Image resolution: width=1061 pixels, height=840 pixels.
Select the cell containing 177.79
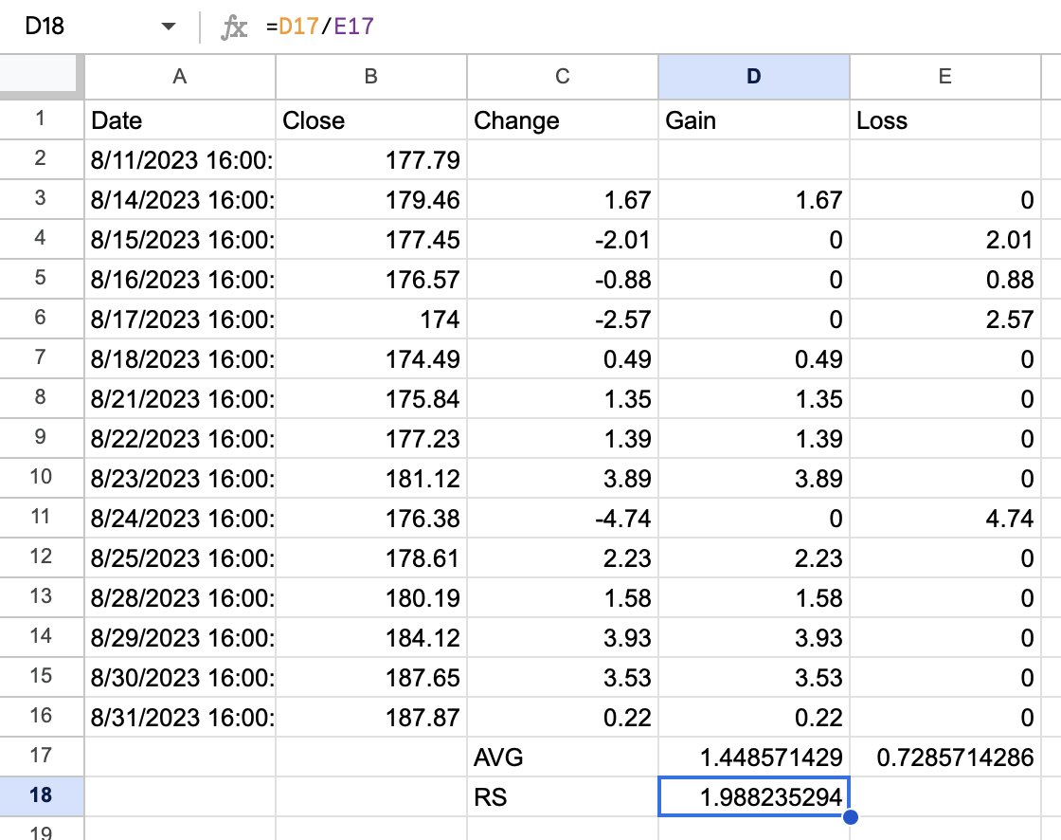370,160
